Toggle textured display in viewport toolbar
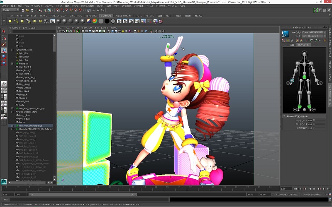Screen dimensions: 332x207 click(x=120, y=31)
